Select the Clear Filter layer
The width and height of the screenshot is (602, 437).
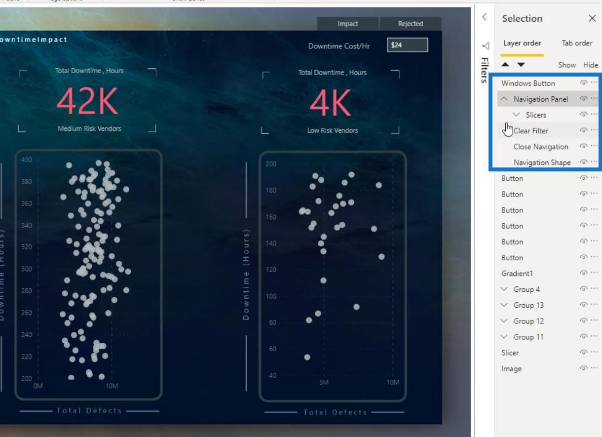coord(531,130)
